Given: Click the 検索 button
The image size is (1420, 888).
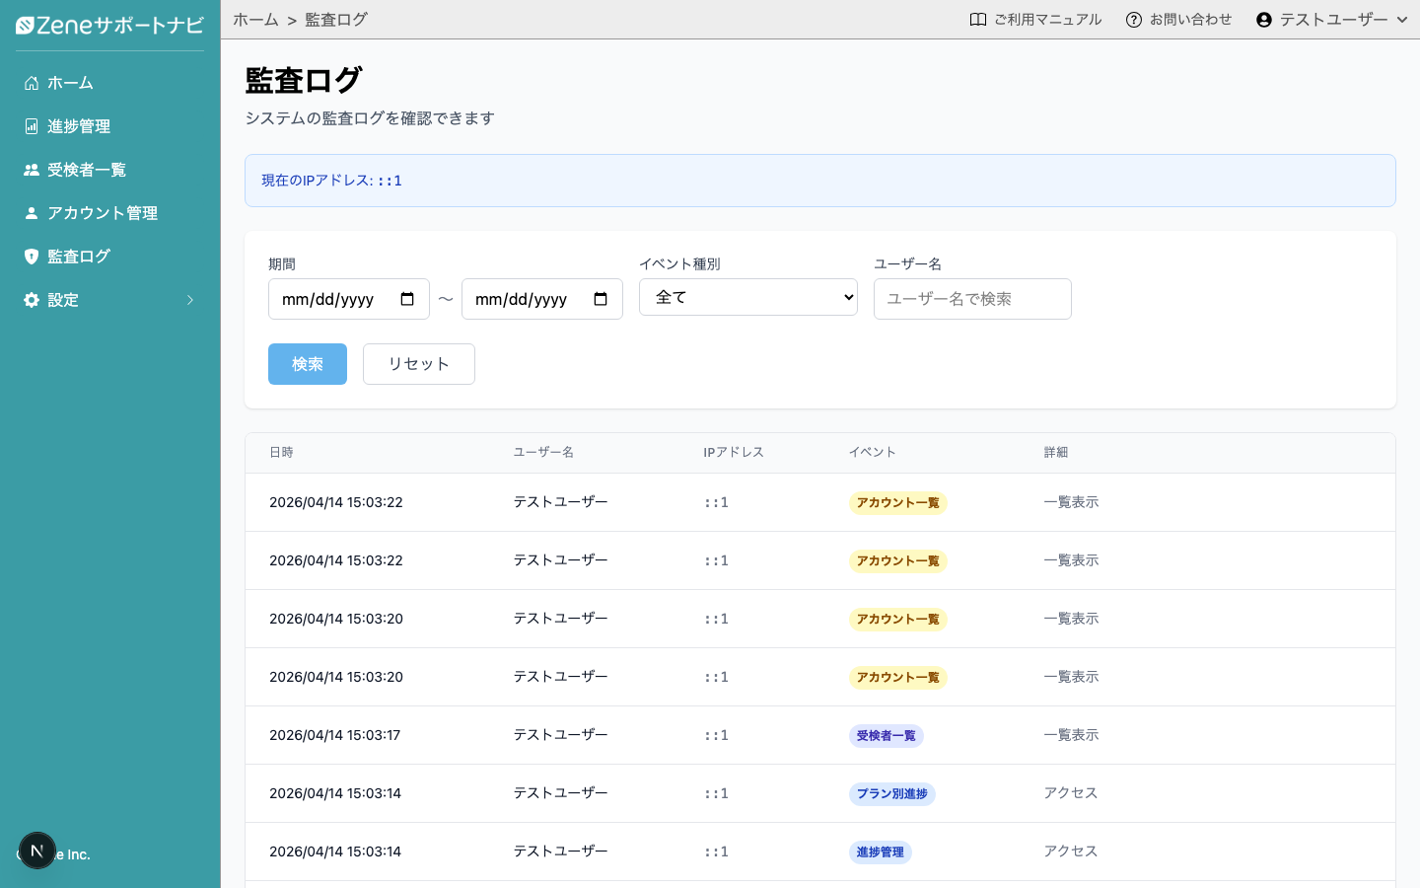Looking at the screenshot, I should [308, 364].
